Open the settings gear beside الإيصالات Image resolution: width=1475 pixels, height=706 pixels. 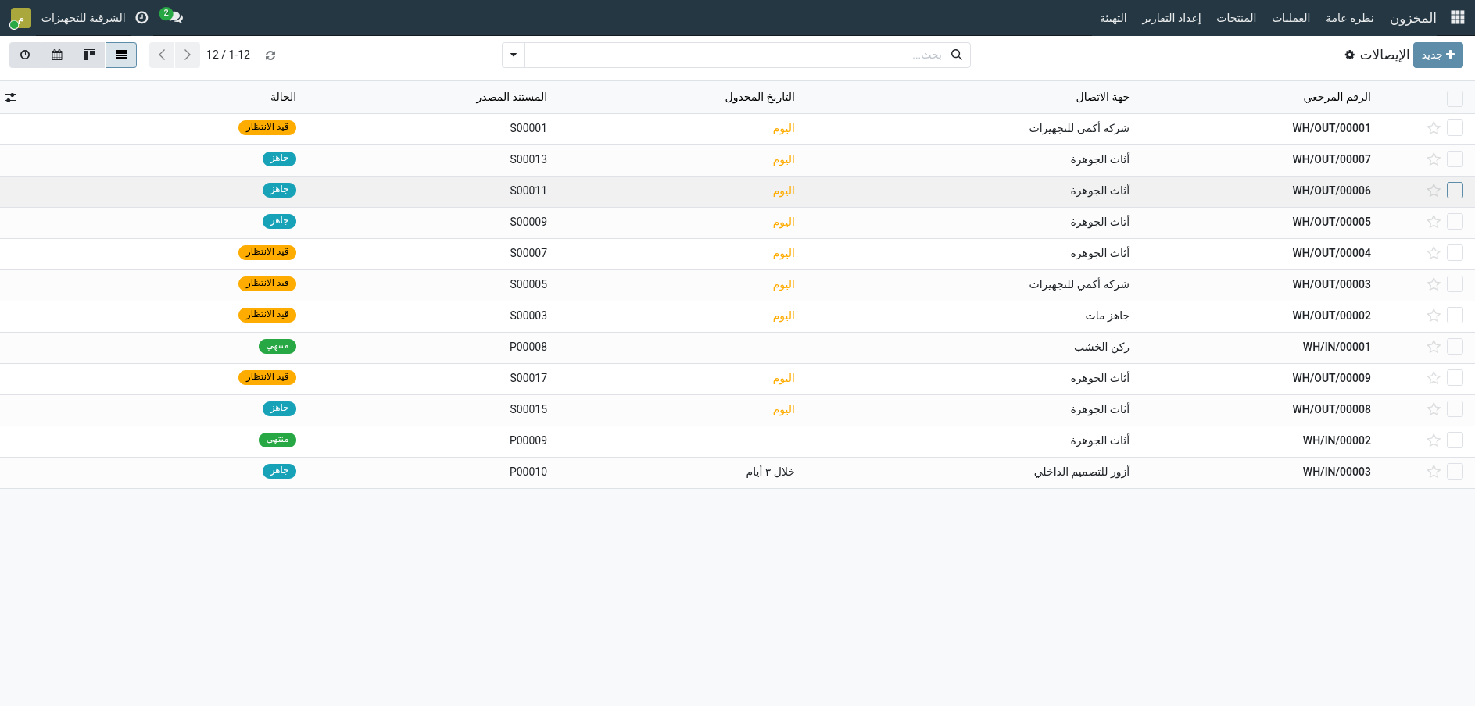(x=1349, y=55)
